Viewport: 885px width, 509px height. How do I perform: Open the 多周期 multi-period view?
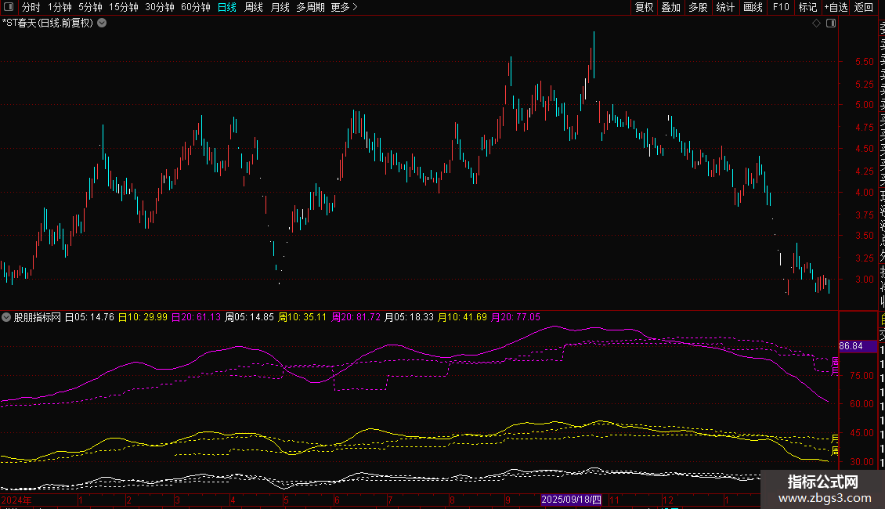click(310, 8)
